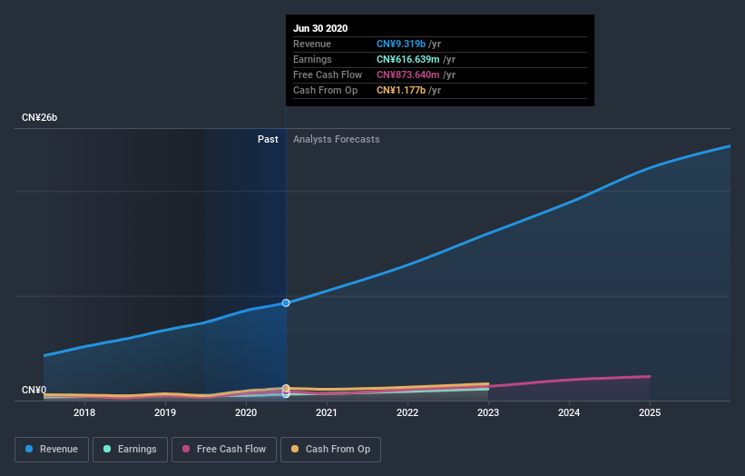The height and width of the screenshot is (476, 745).
Task: Click the Free Cash Flow label in tooltip
Action: coord(328,74)
